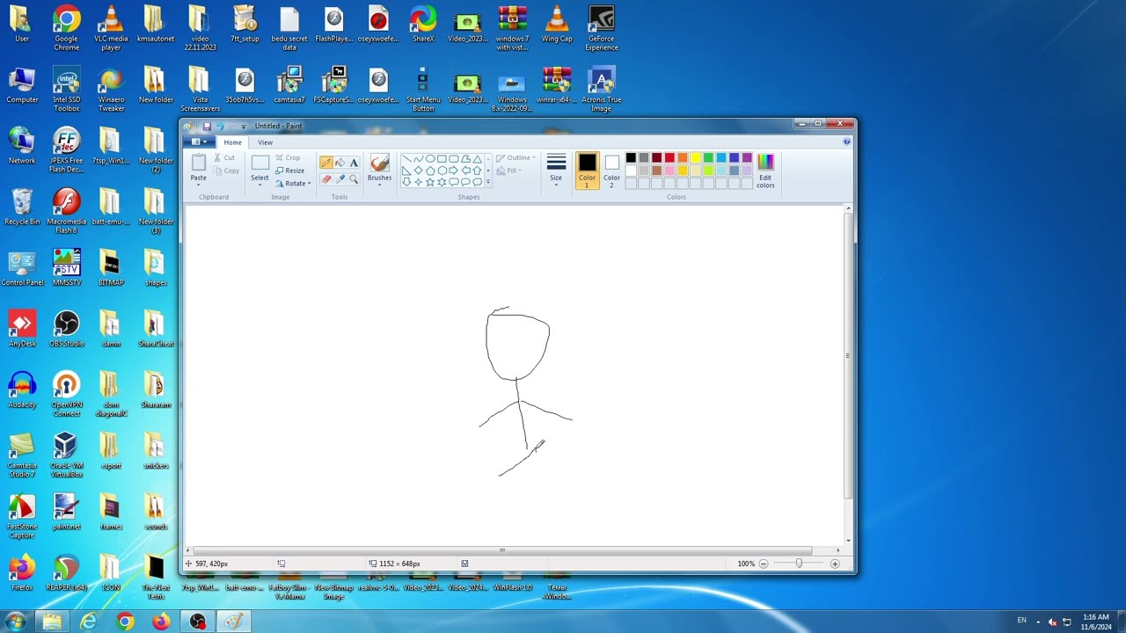Select GeForce Experience desktop icon
This screenshot has width=1126, height=633.
click(x=601, y=28)
